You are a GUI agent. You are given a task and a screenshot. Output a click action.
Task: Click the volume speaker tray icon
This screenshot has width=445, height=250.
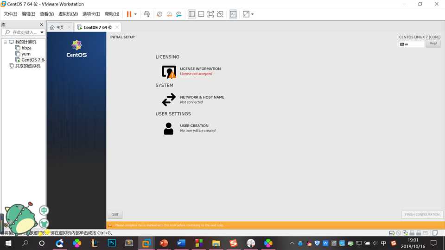click(375, 243)
